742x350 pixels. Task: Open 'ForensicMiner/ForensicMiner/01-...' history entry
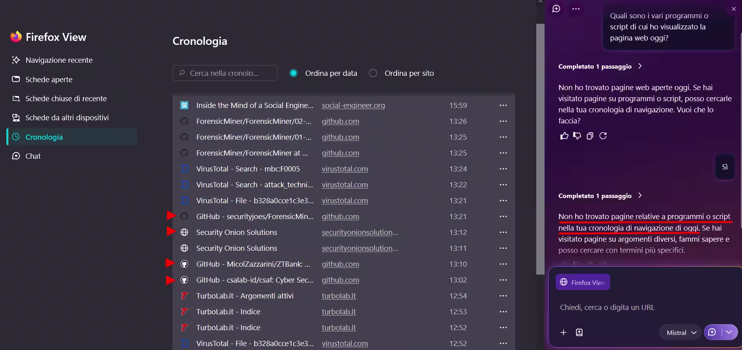click(x=254, y=137)
